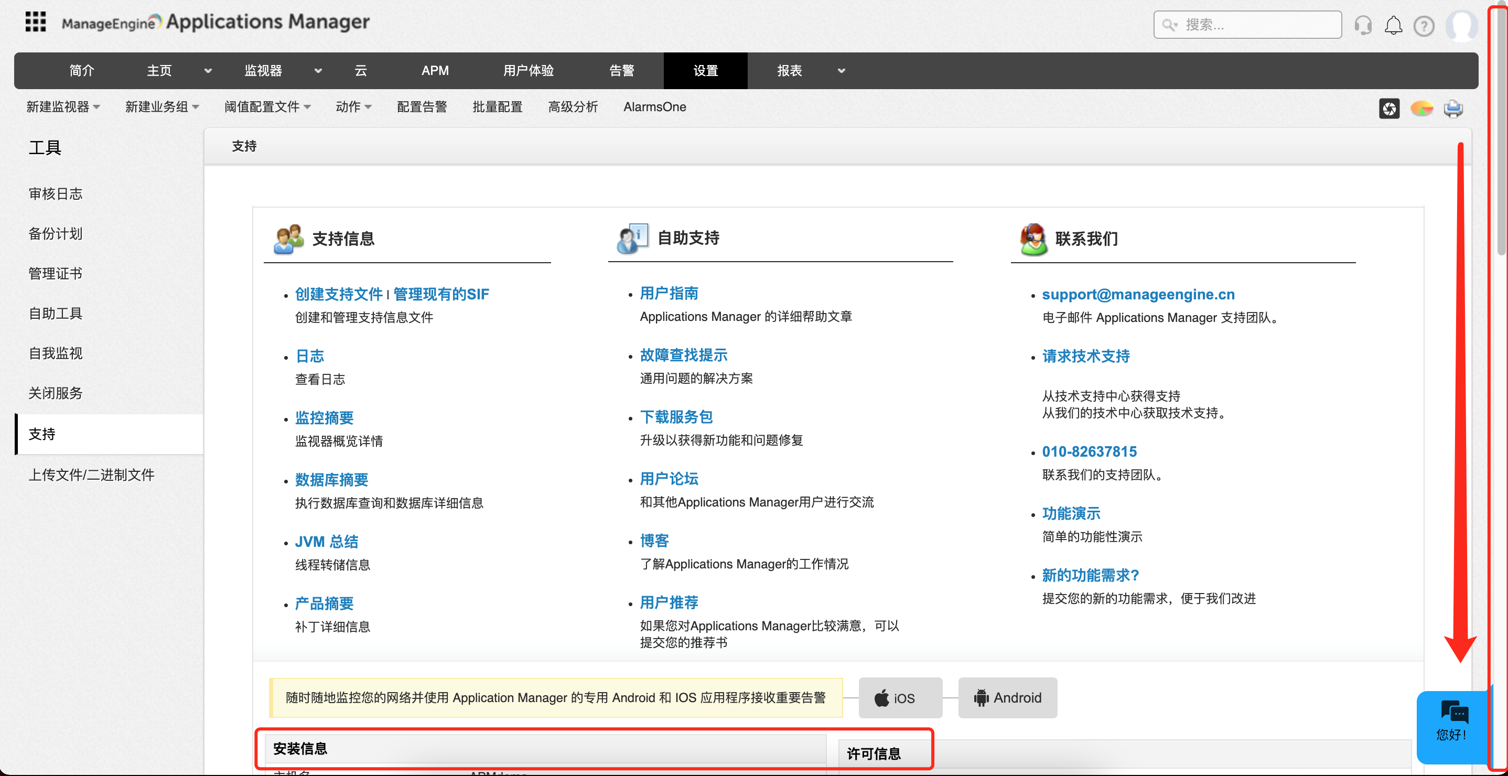Click the colorful theme icon
The height and width of the screenshot is (776, 1508).
pyautogui.click(x=1421, y=108)
